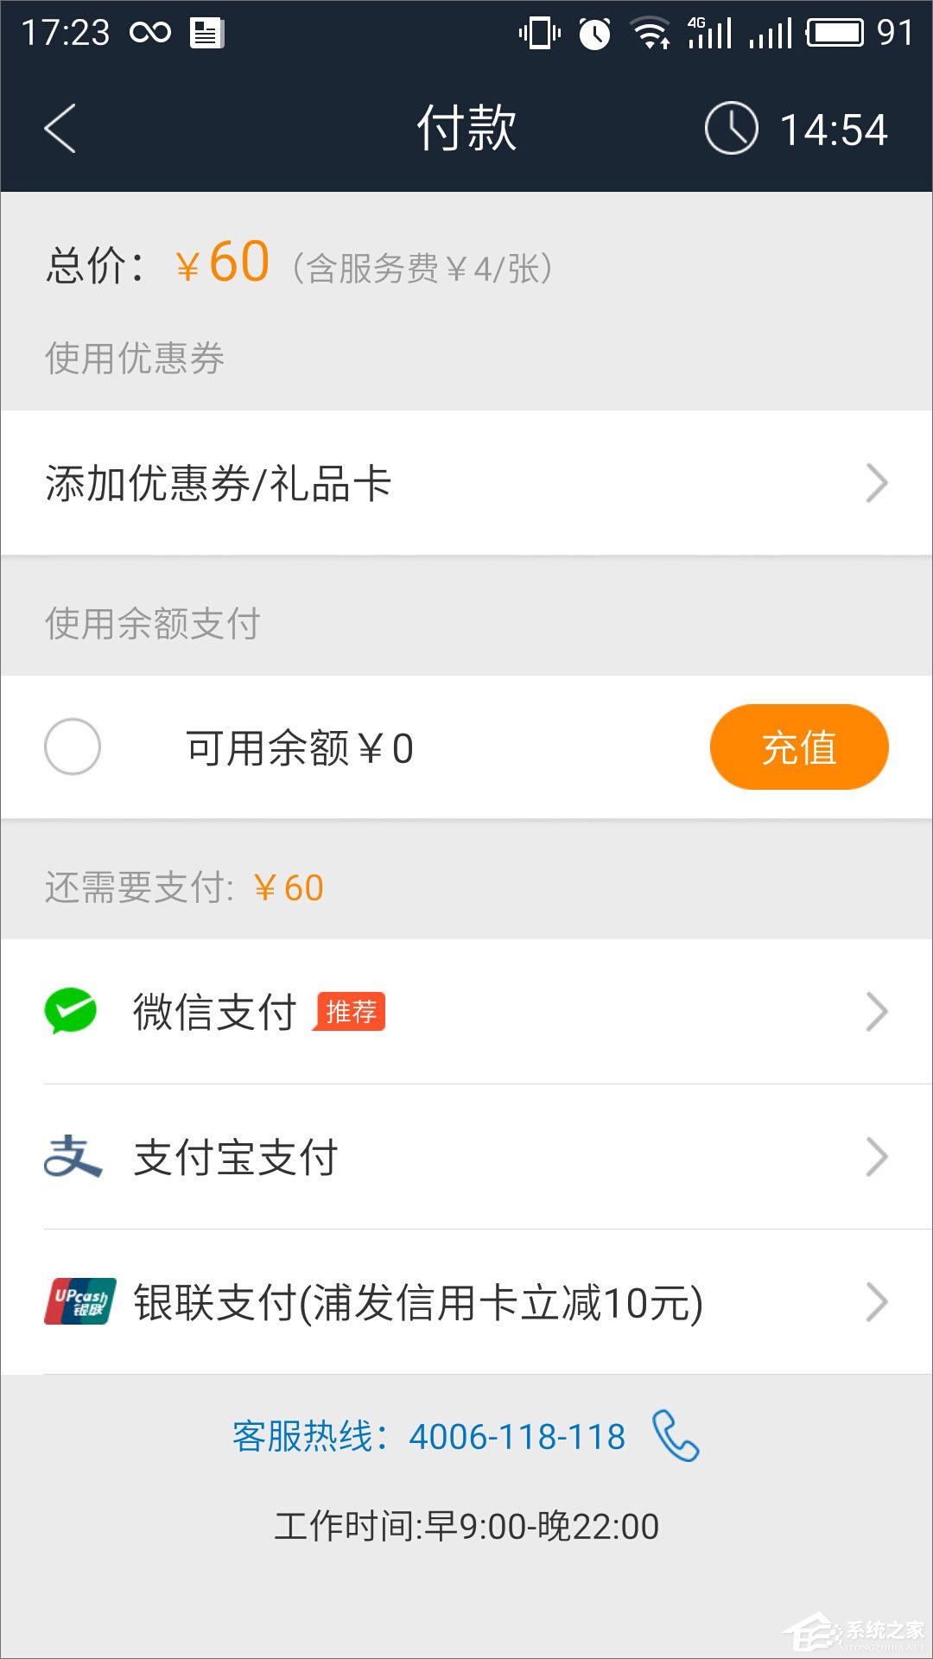Call the hotline number 4006-118-118
Image resolution: width=933 pixels, height=1659 pixels.
click(x=517, y=1437)
